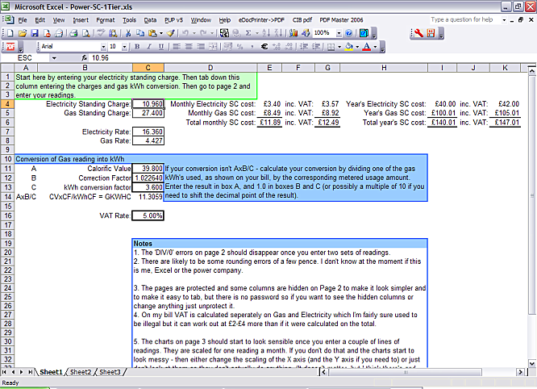
Task: Expand the Arial font name dropdown
Action: (x=103, y=47)
